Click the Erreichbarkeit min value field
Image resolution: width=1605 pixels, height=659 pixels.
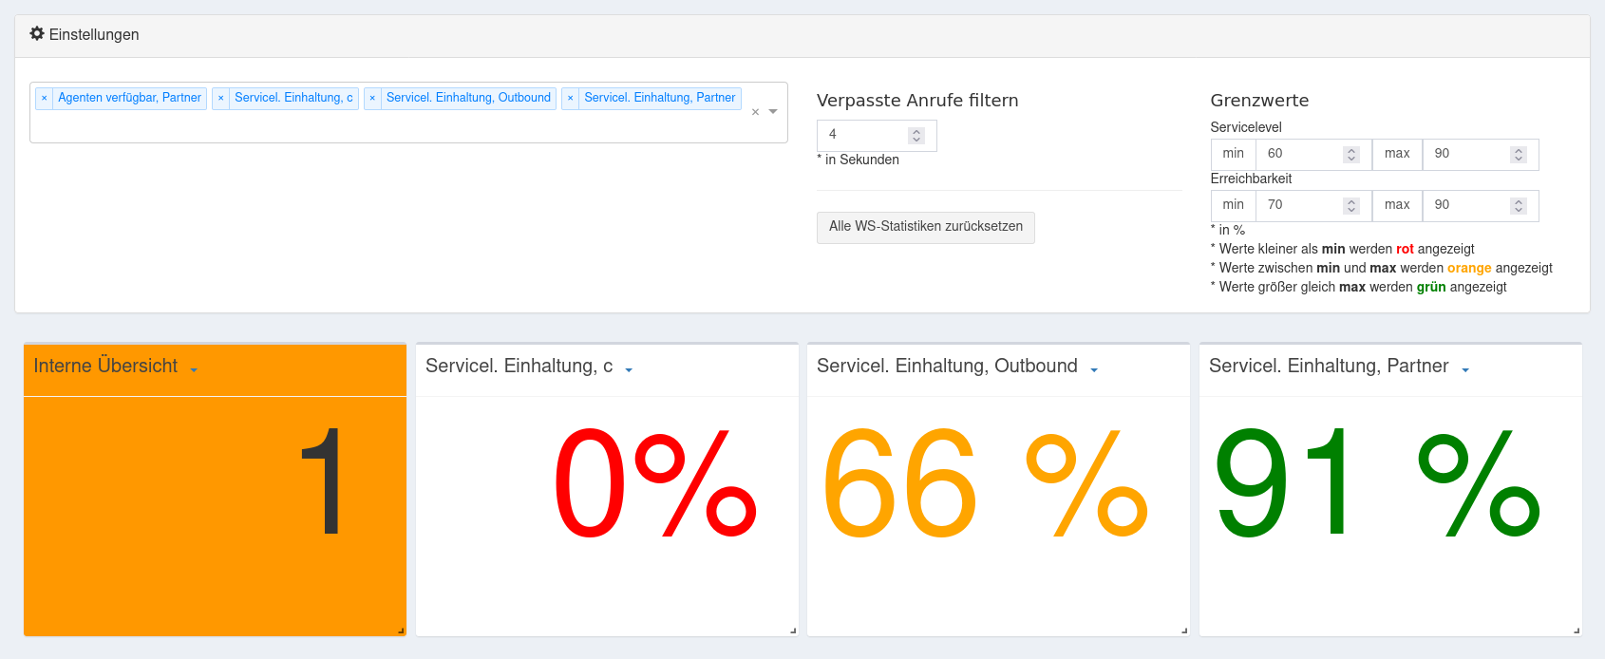coord(1299,205)
